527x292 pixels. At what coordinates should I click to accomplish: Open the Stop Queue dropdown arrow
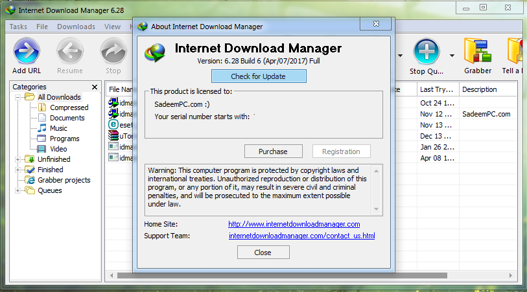(452, 56)
